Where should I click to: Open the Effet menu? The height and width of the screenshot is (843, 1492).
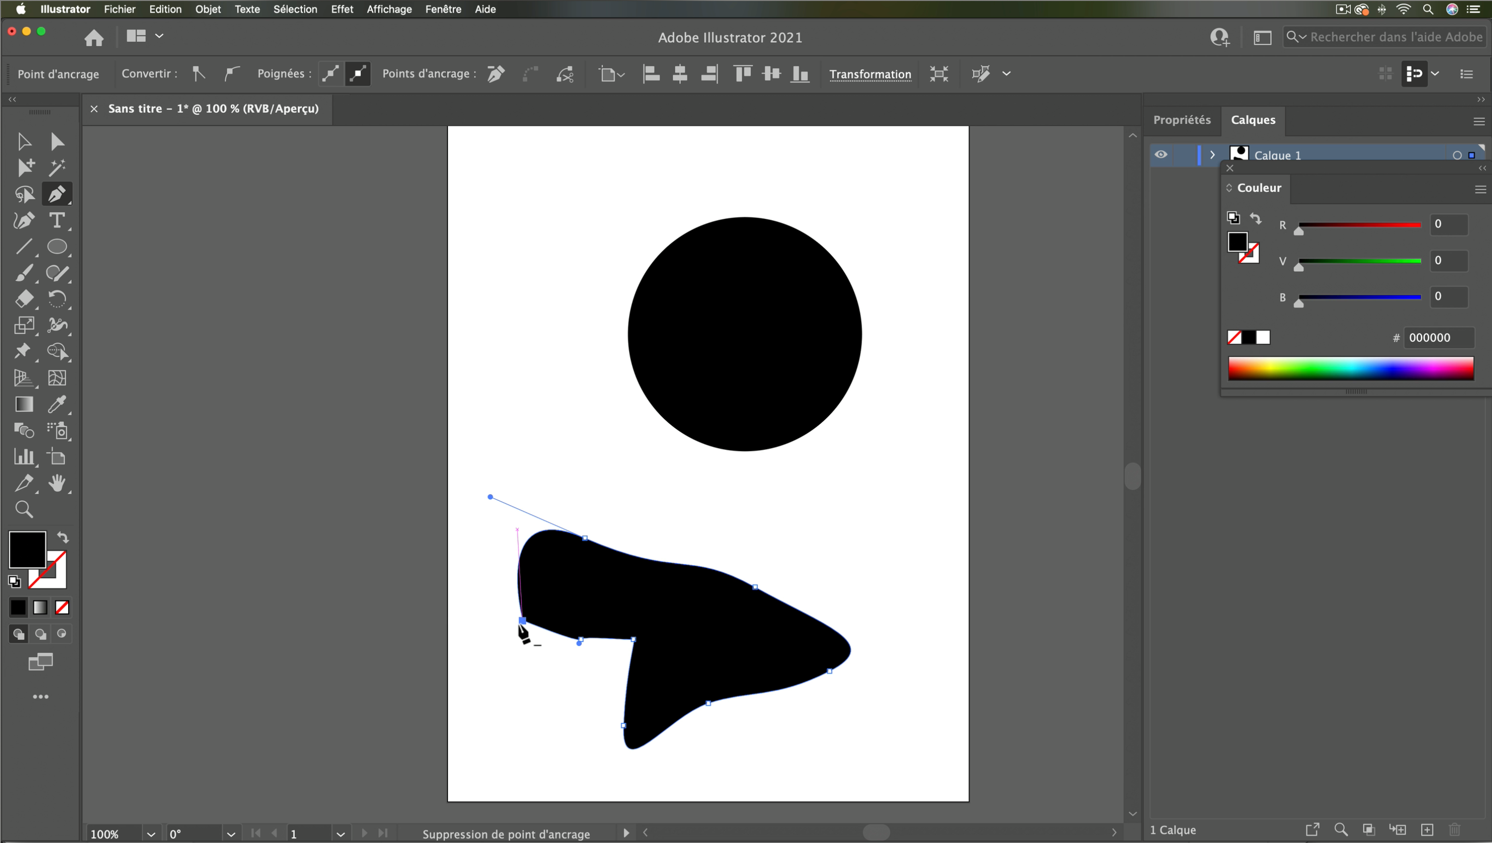point(342,9)
